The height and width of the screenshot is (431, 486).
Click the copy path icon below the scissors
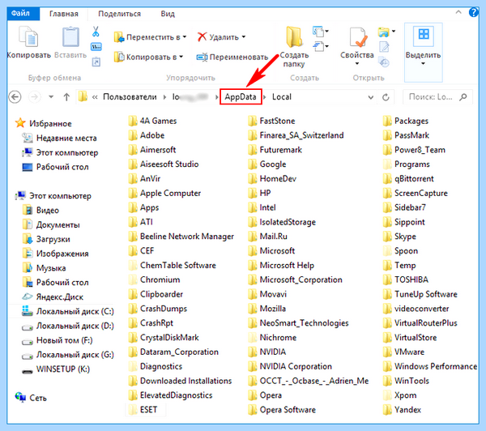pos(96,47)
